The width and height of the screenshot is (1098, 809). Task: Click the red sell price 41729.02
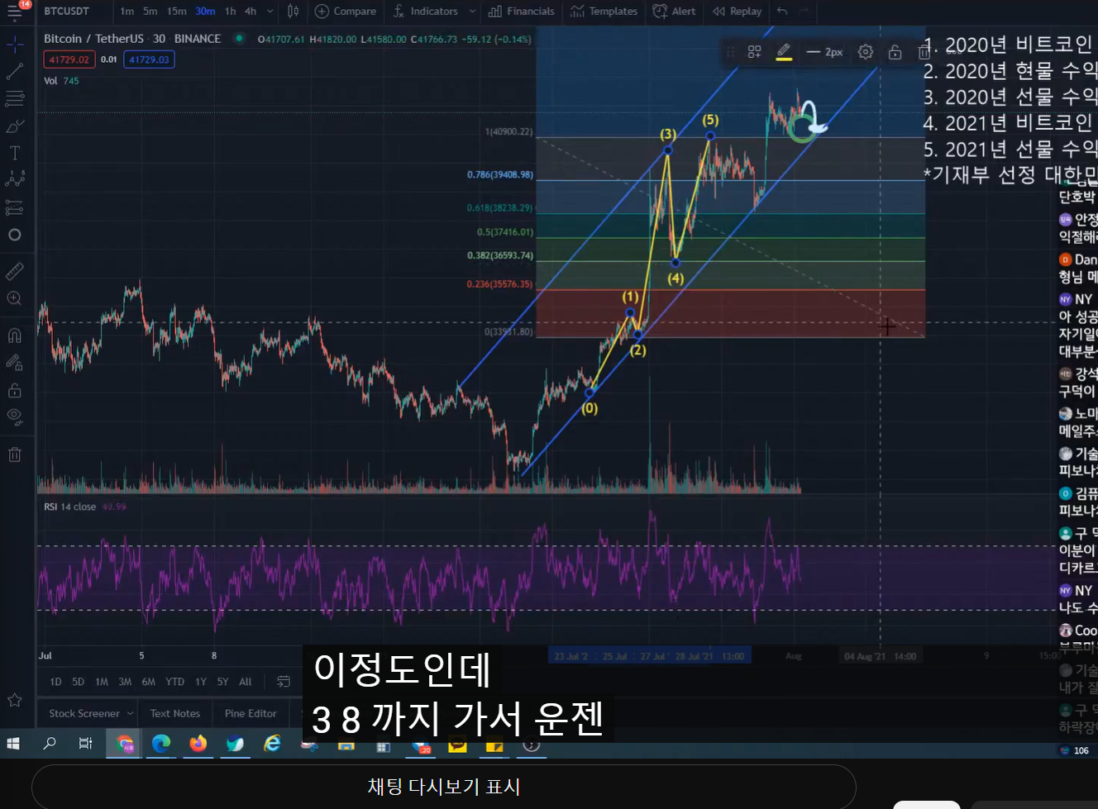click(69, 59)
